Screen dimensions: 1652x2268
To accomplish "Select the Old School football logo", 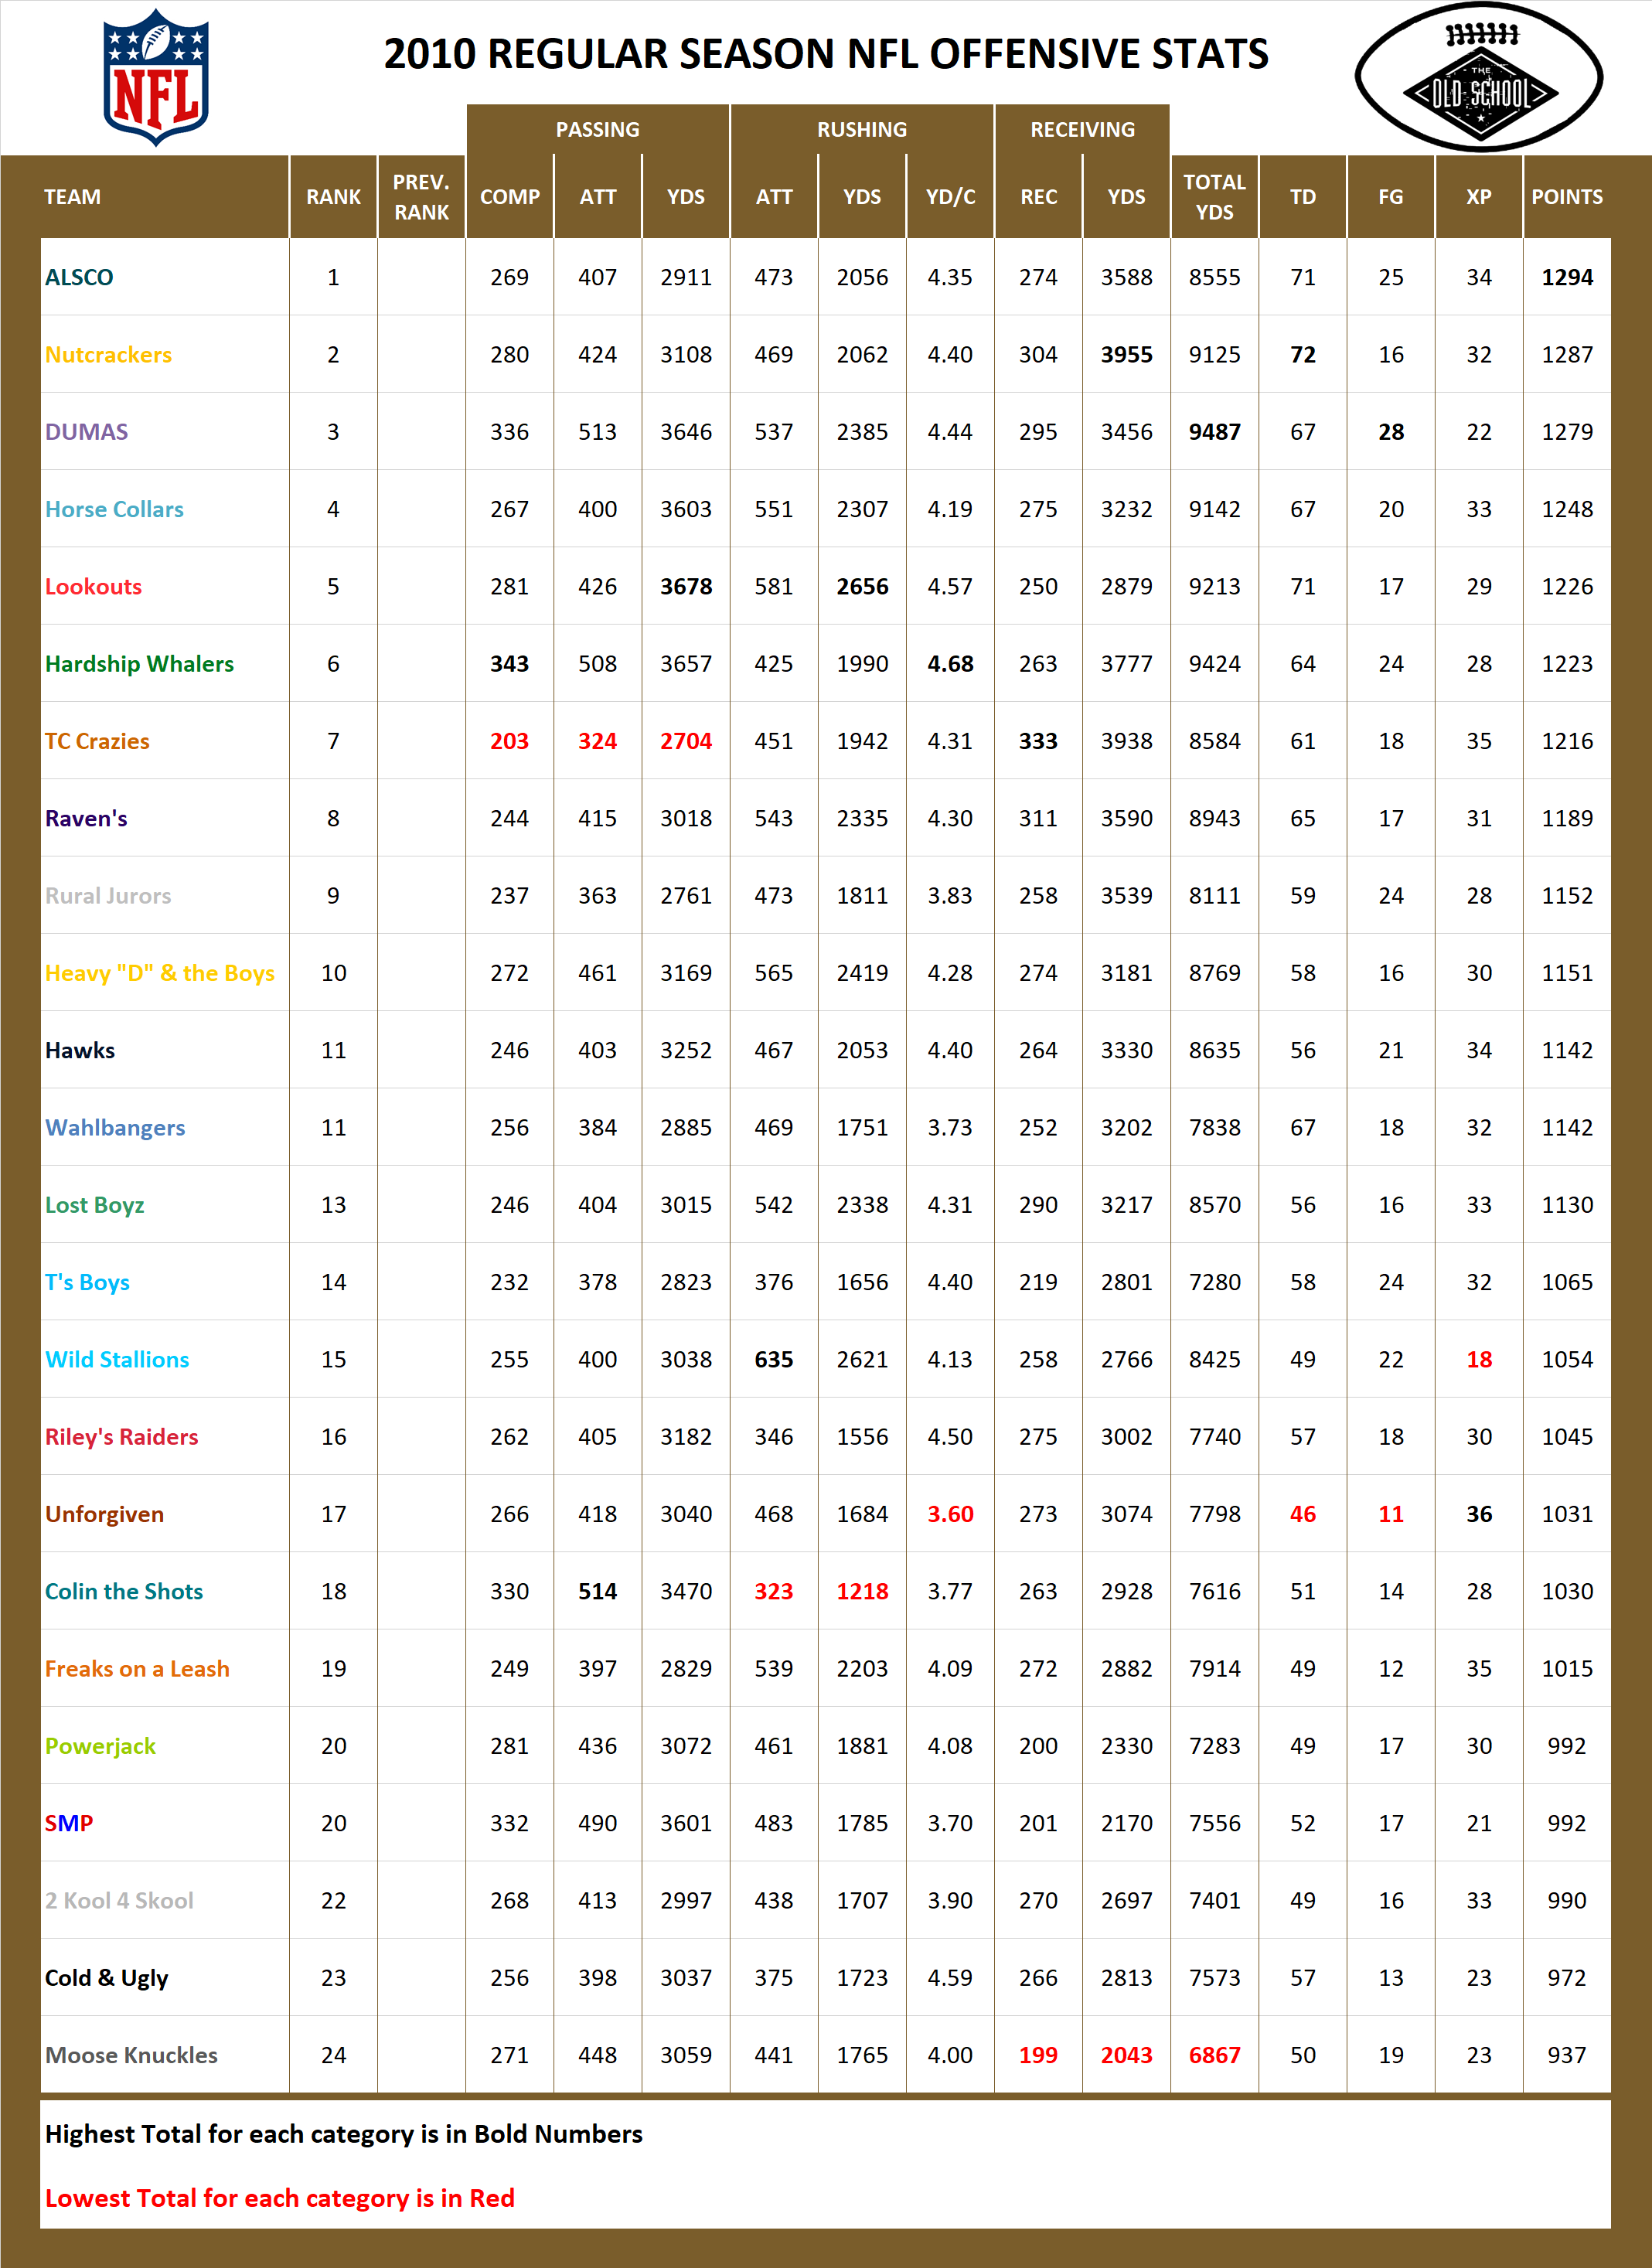I will (x=1480, y=75).
